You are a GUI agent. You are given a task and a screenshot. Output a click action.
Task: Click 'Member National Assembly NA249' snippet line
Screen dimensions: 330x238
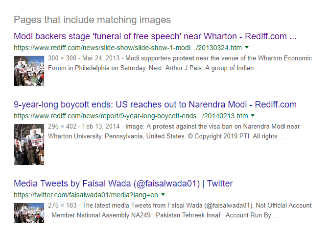pyautogui.click(x=101, y=215)
